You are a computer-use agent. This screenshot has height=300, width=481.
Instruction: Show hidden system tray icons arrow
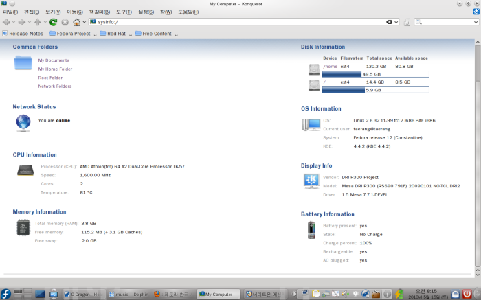coord(294,295)
